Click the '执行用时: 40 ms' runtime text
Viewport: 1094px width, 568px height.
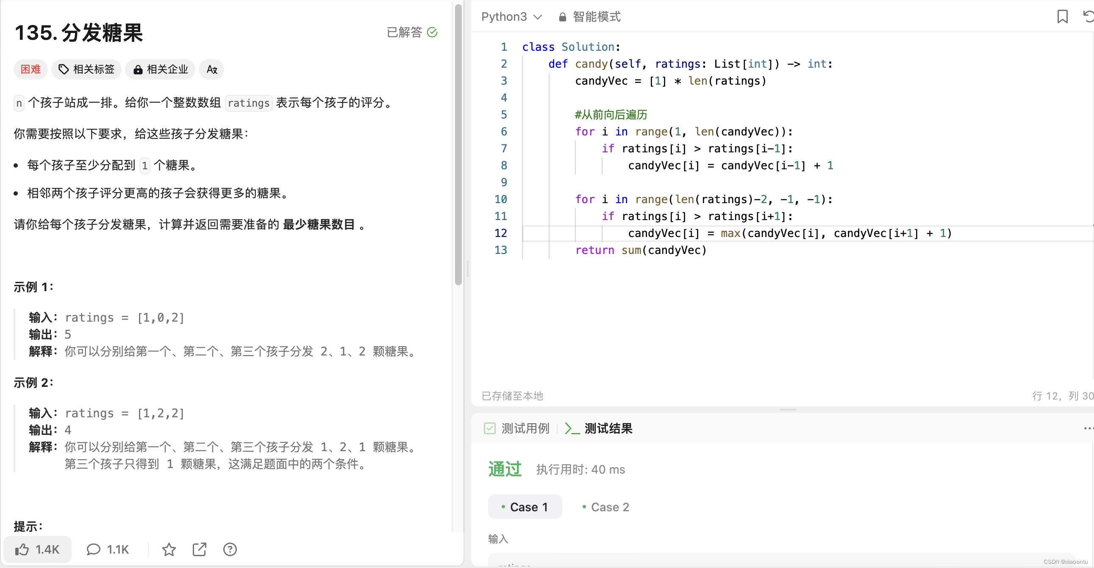coord(580,469)
